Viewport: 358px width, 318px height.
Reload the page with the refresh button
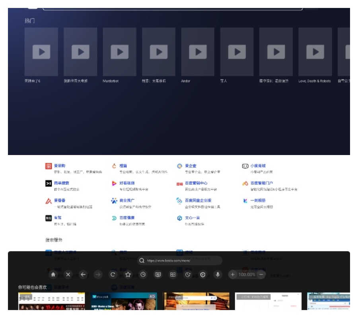tap(113, 274)
